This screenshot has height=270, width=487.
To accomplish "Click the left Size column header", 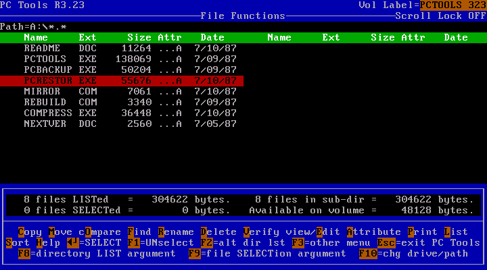I will pos(139,38).
